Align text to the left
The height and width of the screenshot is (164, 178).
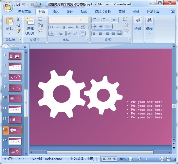95,33
